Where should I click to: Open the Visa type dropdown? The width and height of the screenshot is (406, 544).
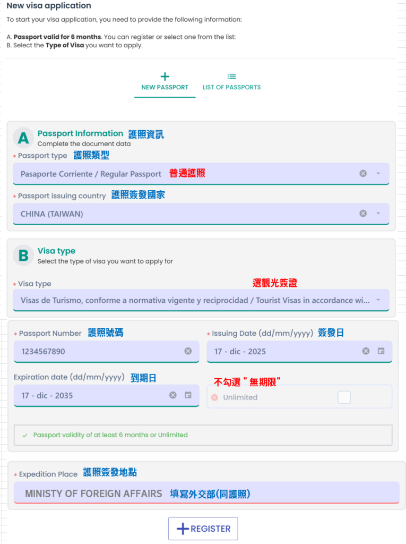[x=378, y=300]
